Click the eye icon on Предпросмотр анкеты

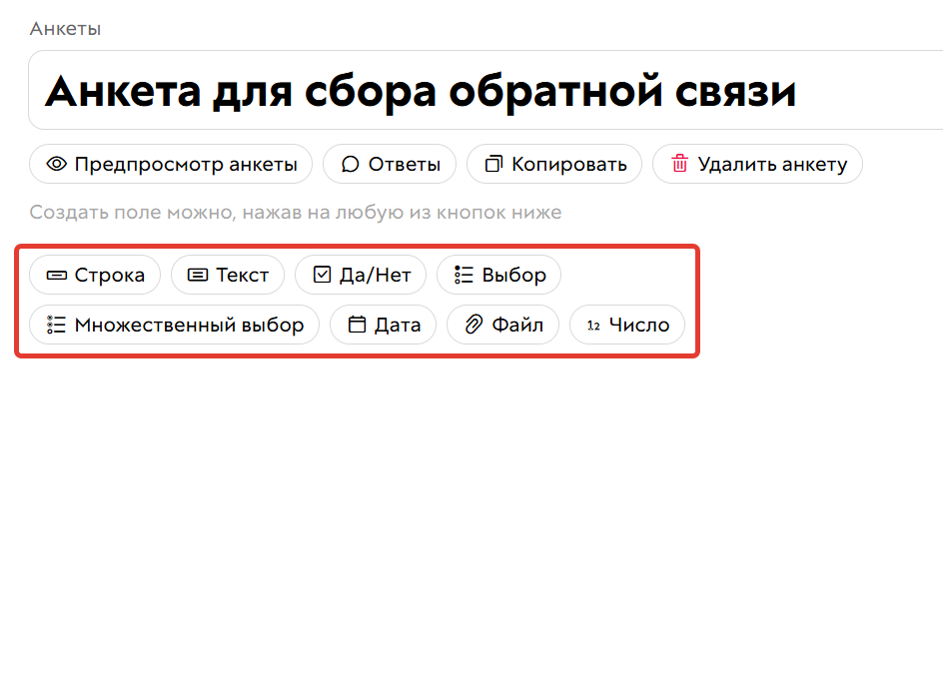click(x=57, y=164)
